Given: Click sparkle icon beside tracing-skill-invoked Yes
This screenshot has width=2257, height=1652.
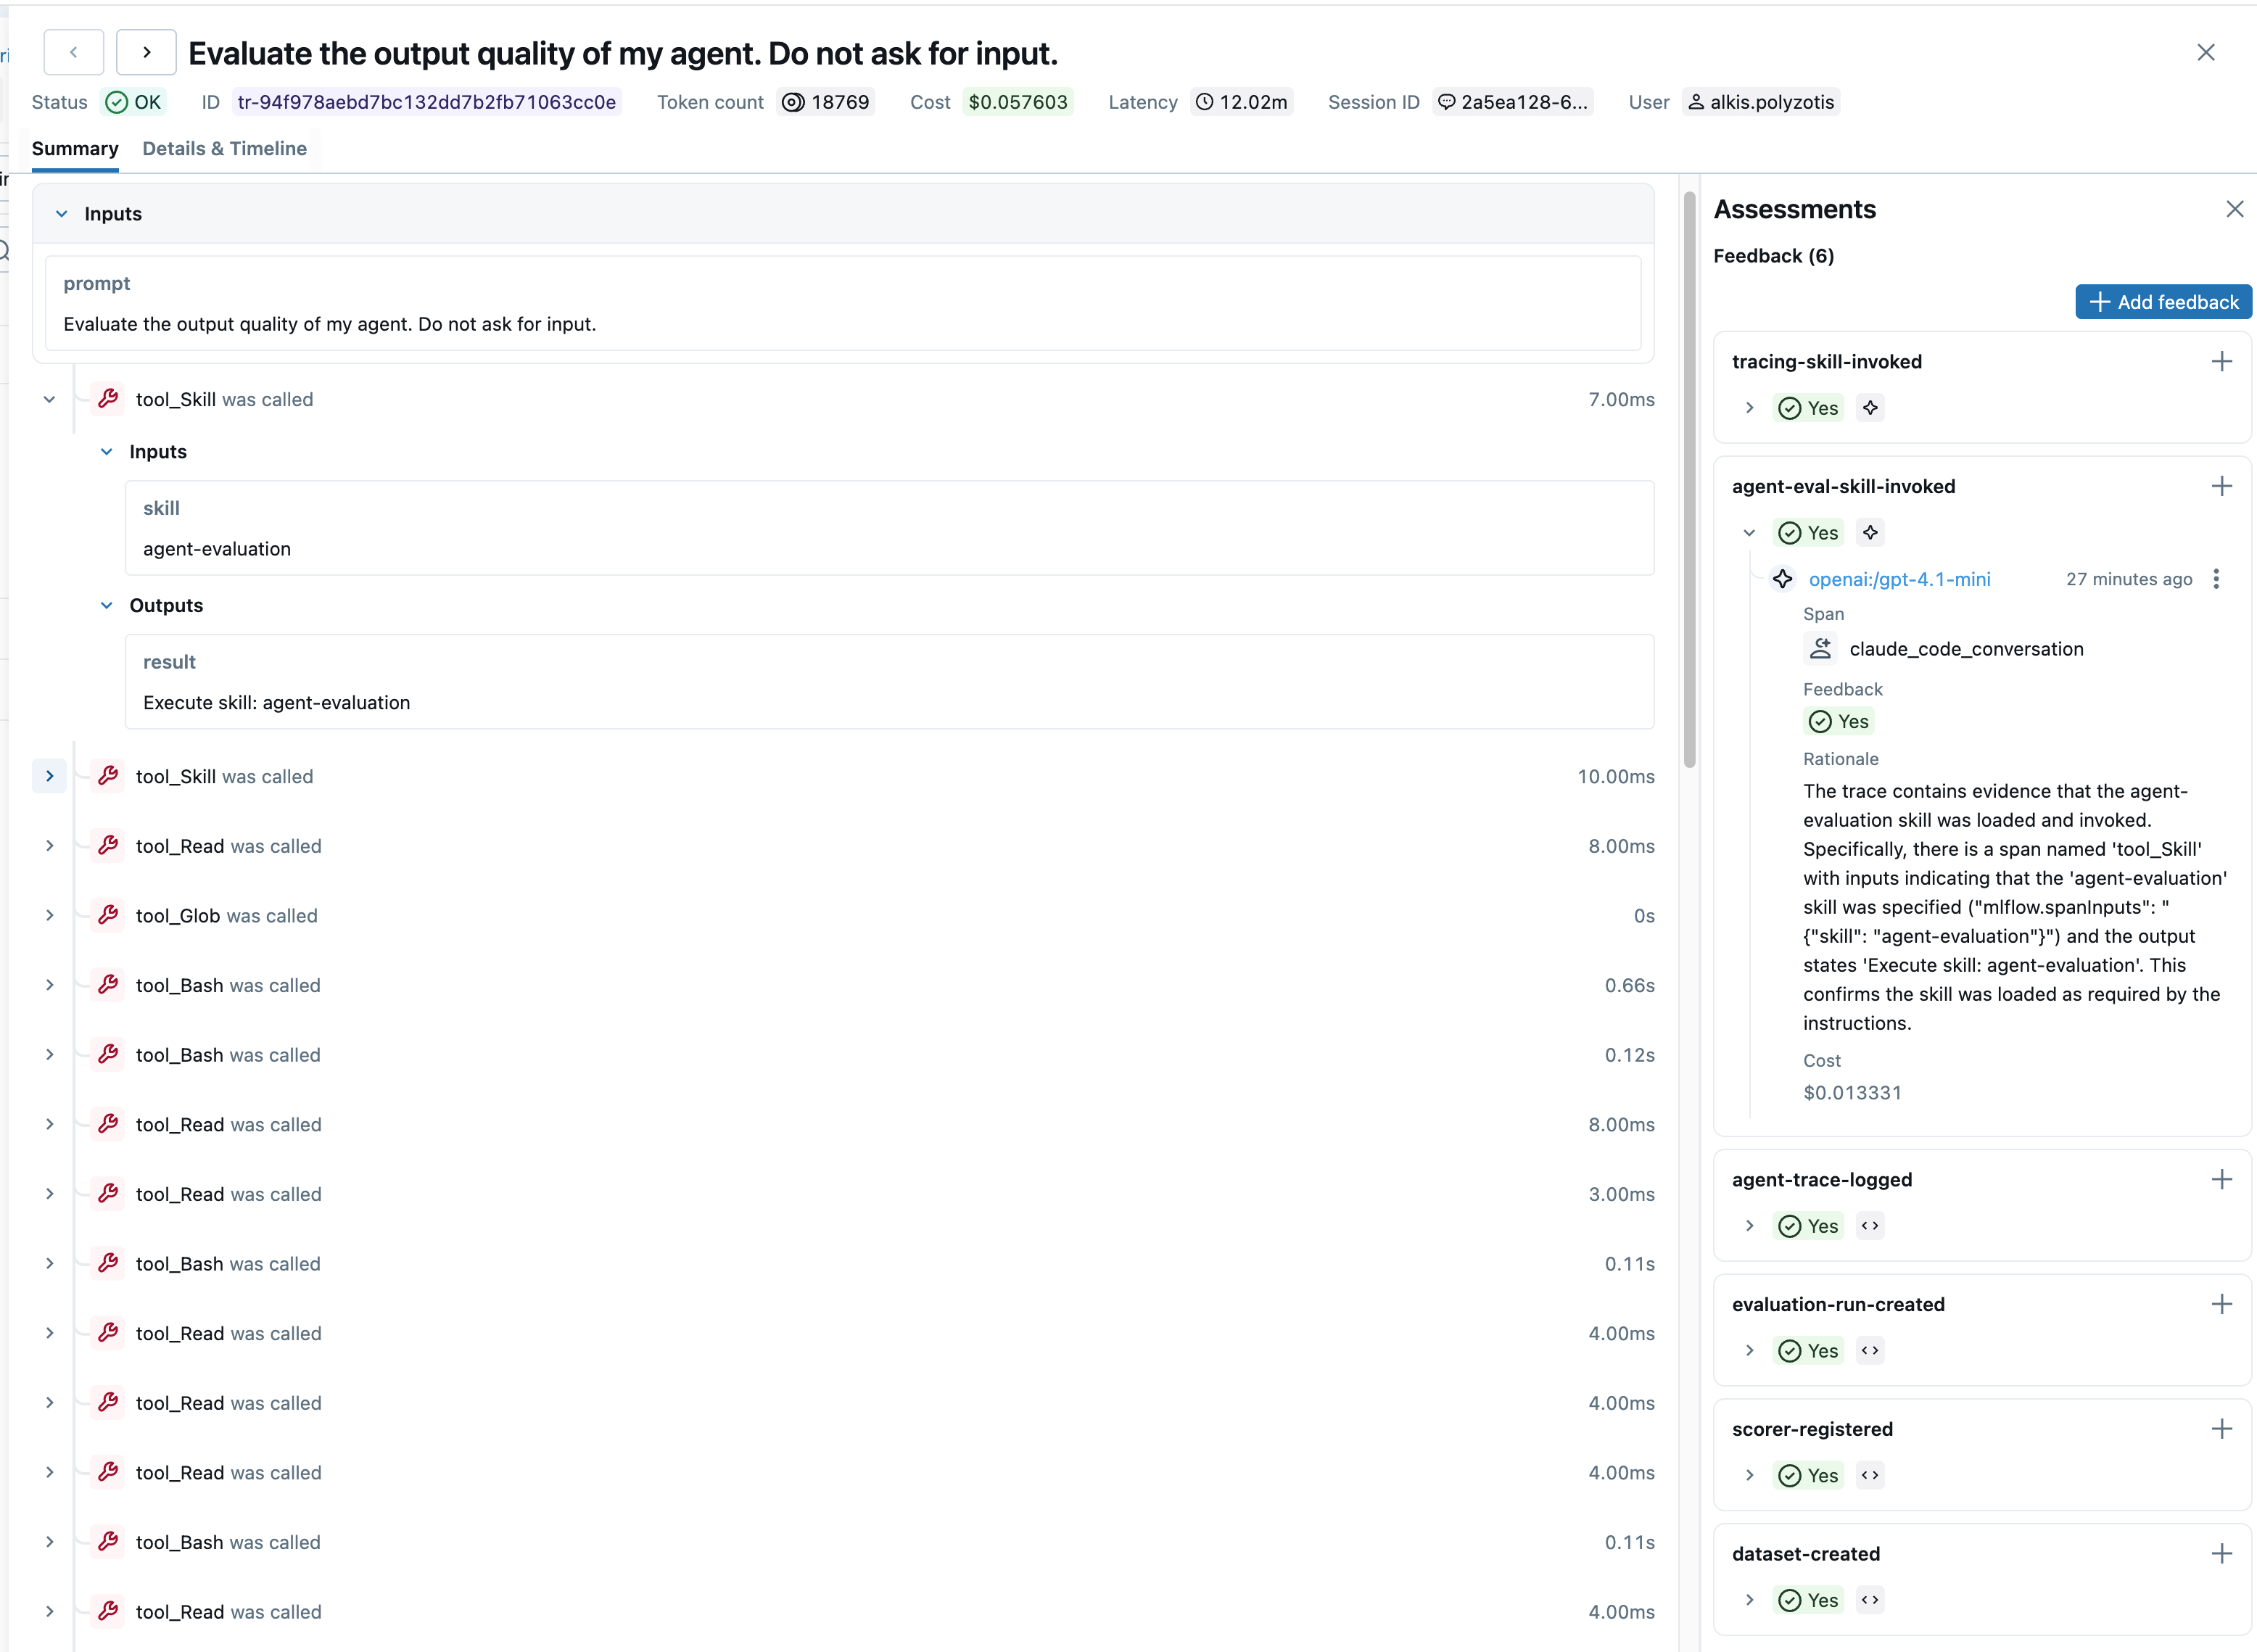Looking at the screenshot, I should point(1870,408).
